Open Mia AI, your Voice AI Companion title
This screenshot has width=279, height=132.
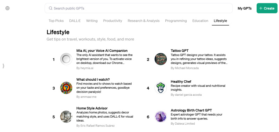[x=102, y=51]
